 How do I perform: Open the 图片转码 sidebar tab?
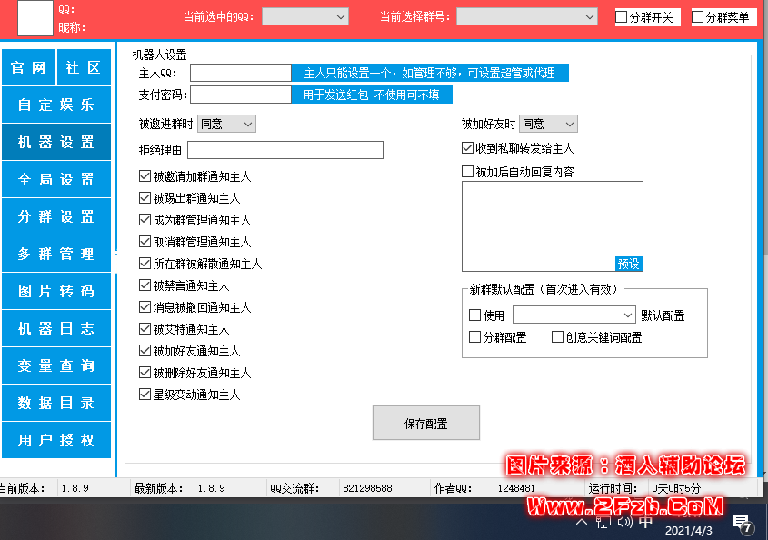pyautogui.click(x=55, y=292)
